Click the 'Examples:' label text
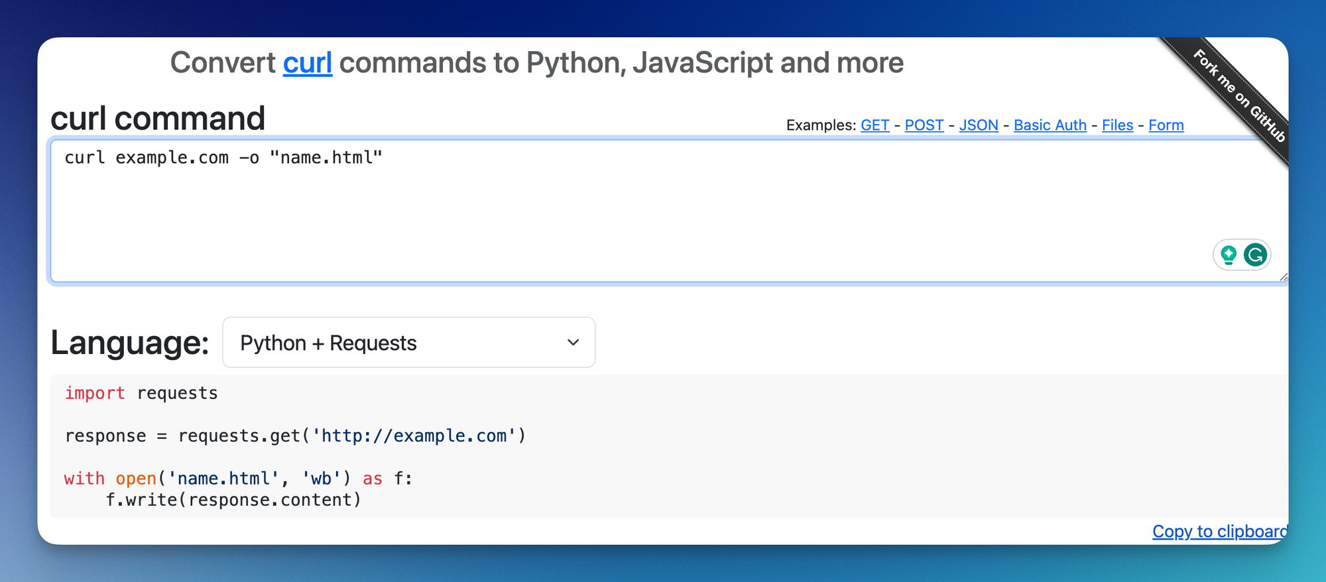The image size is (1326, 582). (821, 125)
